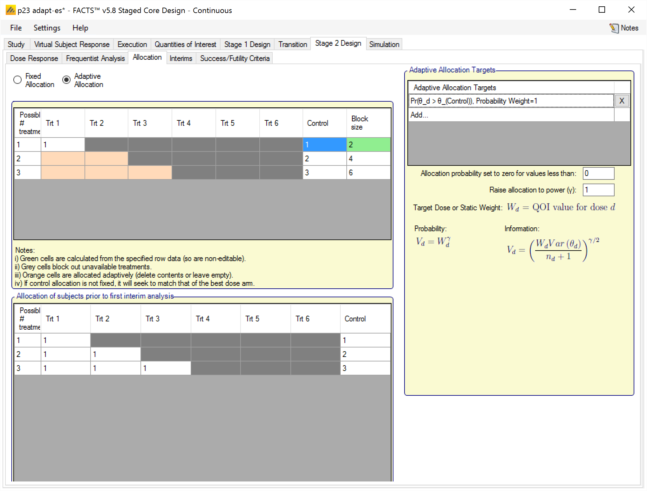Click orange Trt 2 cell in row 2
The height and width of the screenshot is (491, 647).
106,158
